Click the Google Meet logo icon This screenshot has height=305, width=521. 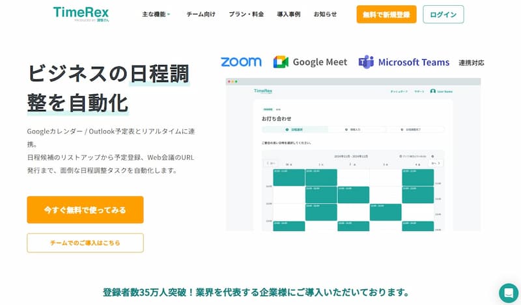pos(281,62)
